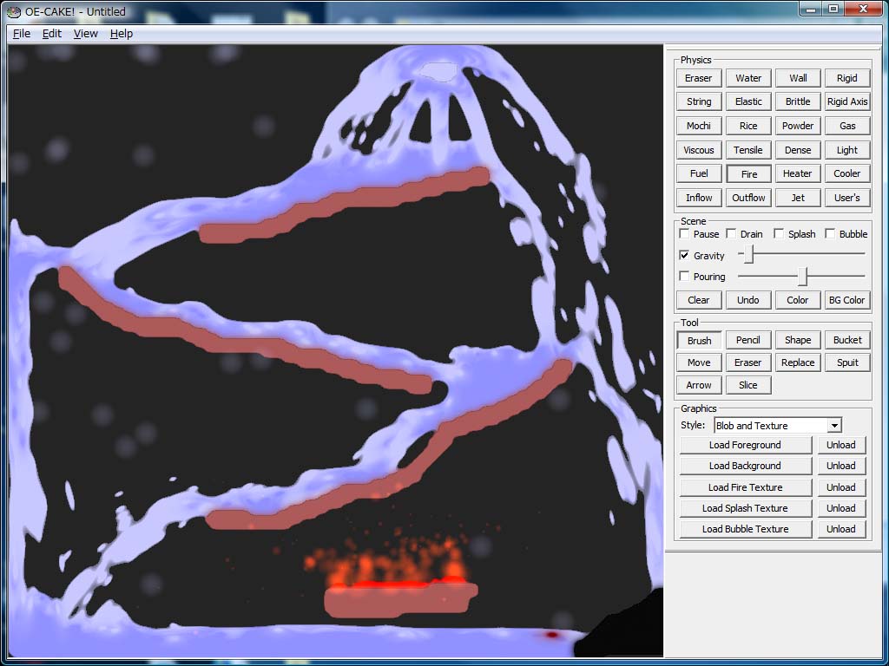889x666 pixels.
Task: Choose the Outflow material
Action: [x=748, y=198]
